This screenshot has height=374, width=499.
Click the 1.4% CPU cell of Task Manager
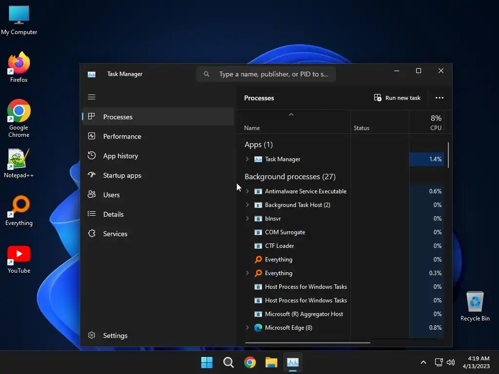point(426,159)
